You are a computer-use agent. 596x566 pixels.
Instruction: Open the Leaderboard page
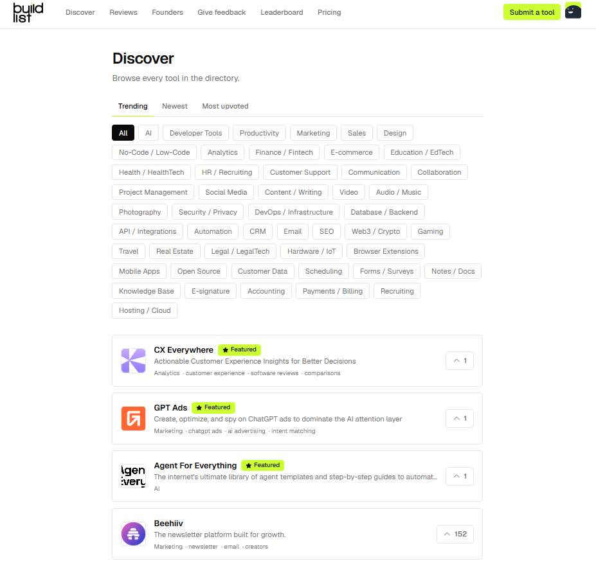tap(282, 12)
